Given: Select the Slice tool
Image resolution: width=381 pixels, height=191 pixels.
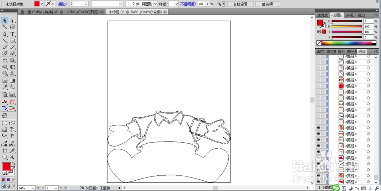Looking at the screenshot, I should 12,151.
